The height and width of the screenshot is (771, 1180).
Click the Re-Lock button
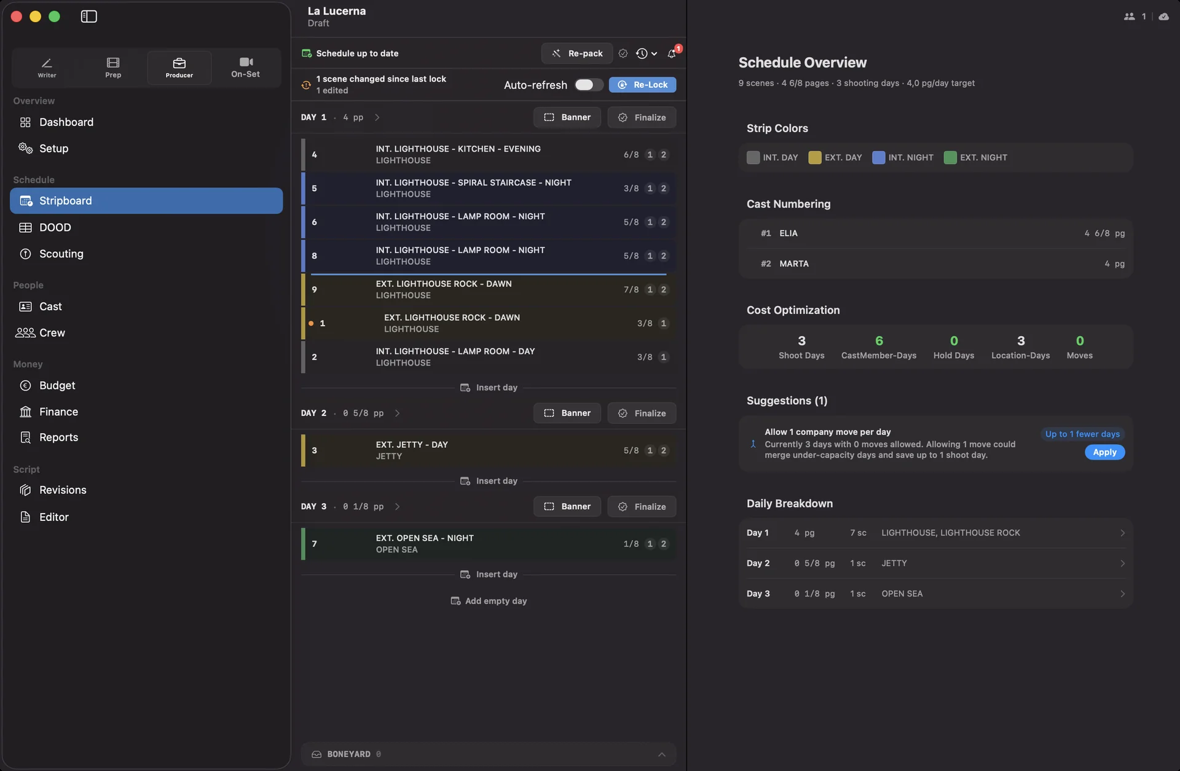pyautogui.click(x=642, y=85)
